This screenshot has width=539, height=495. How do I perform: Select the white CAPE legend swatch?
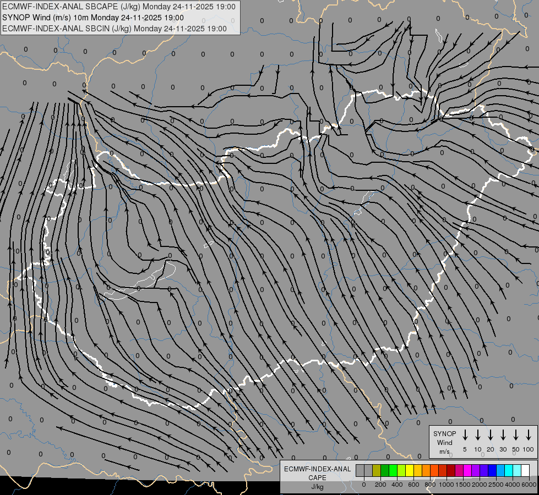coord(525,471)
